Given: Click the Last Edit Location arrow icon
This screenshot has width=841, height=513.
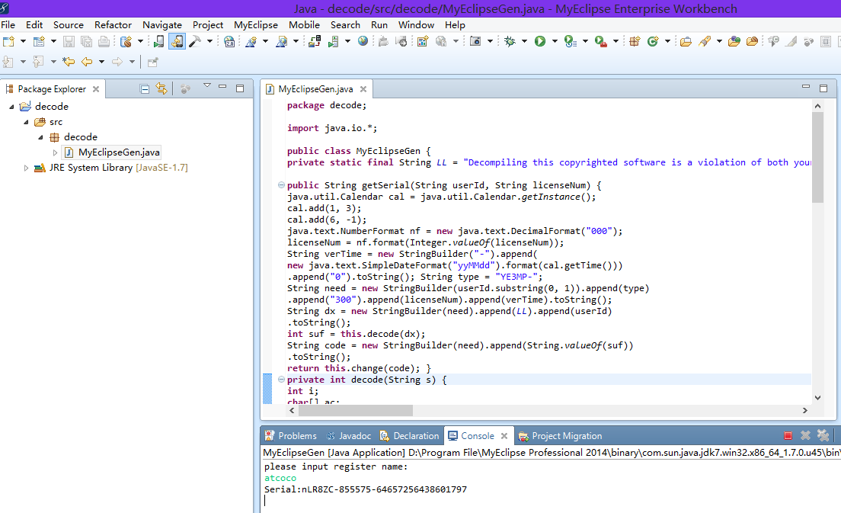Looking at the screenshot, I should click(x=69, y=62).
